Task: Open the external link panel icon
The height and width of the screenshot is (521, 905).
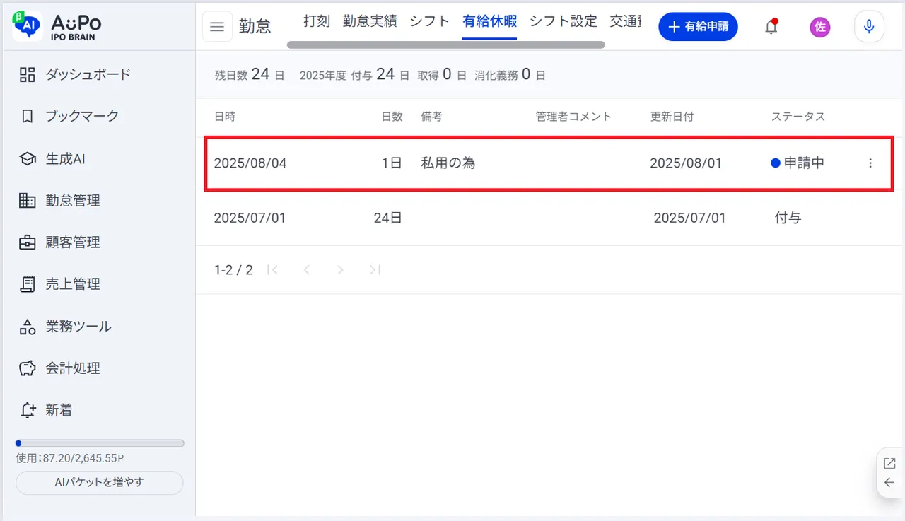Action: [x=889, y=464]
